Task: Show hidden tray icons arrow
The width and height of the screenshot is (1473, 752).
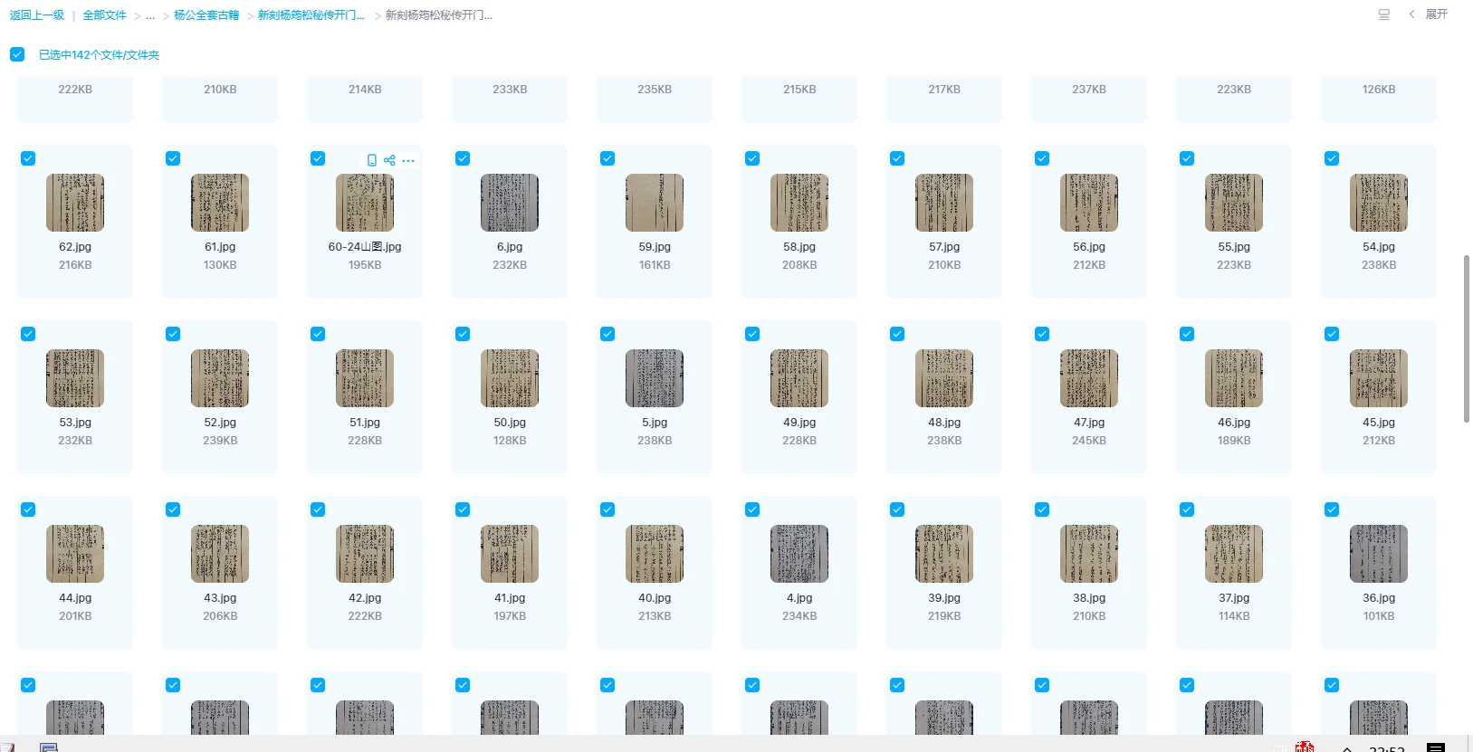Action: (x=1347, y=748)
